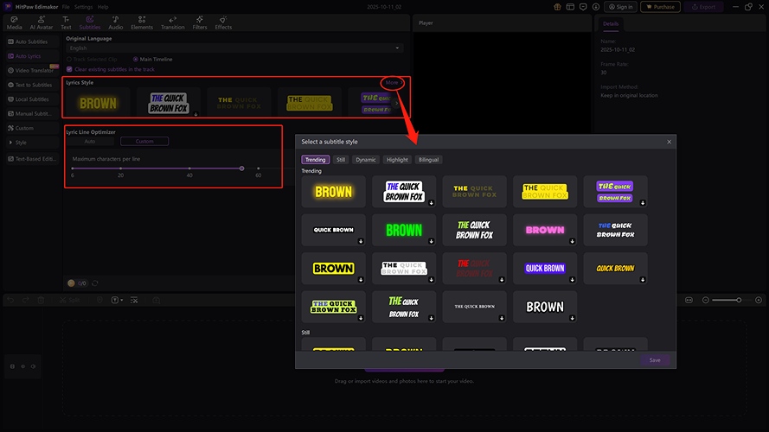Viewport: 769px width, 432px height.
Task: Toggle Clear existing subtitles in the track
Action: pyautogui.click(x=69, y=69)
